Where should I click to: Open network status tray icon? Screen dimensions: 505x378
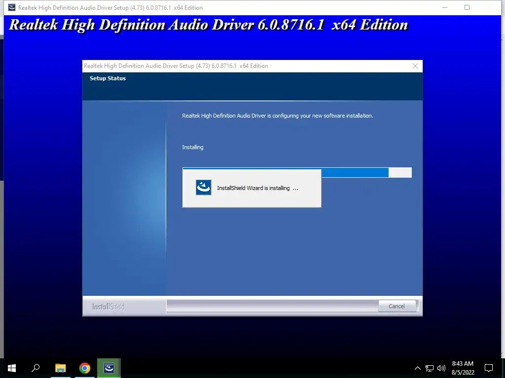click(430, 368)
